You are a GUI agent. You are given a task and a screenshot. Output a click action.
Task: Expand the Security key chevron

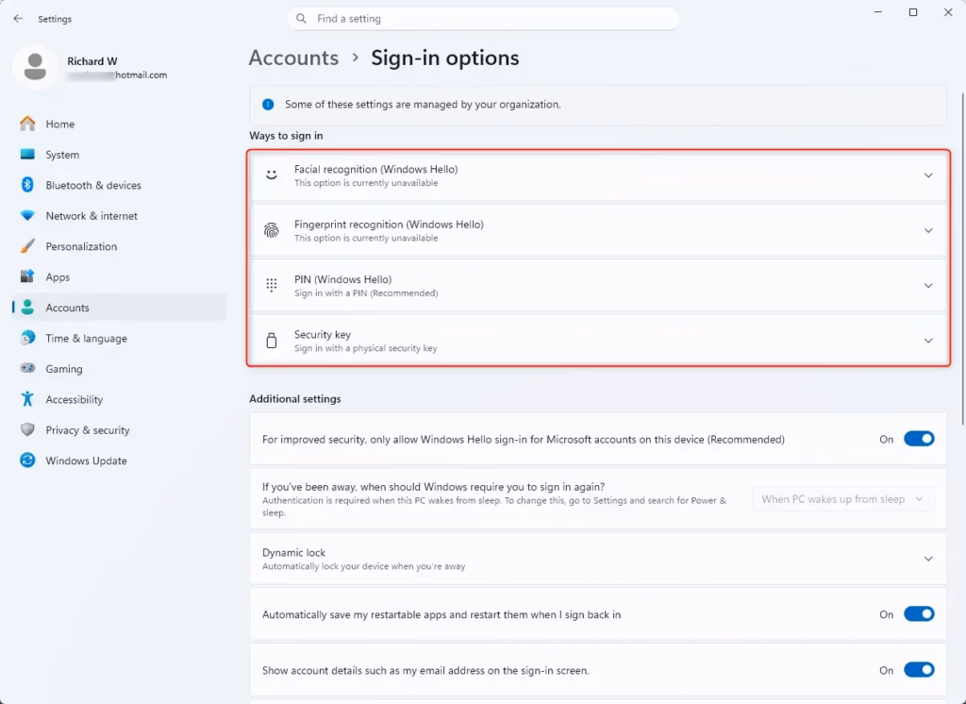tap(928, 341)
